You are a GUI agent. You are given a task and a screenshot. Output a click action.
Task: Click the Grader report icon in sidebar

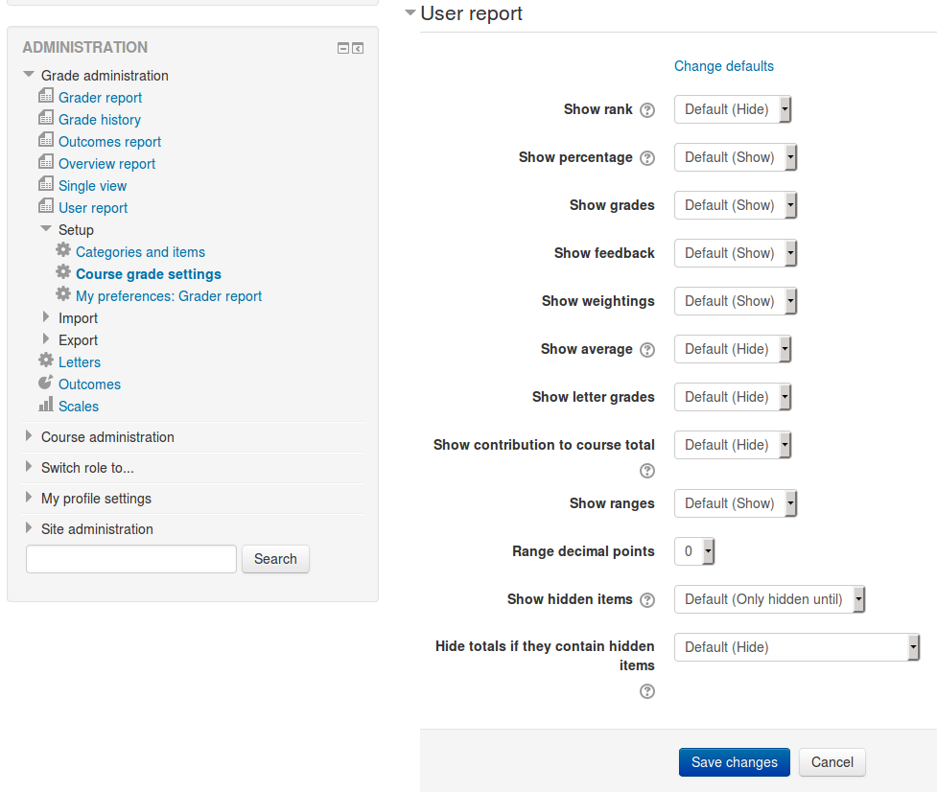[46, 96]
